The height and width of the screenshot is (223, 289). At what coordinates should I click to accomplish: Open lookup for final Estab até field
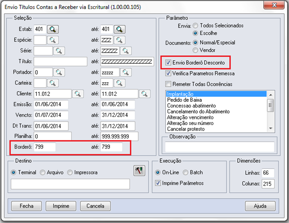point(119,29)
